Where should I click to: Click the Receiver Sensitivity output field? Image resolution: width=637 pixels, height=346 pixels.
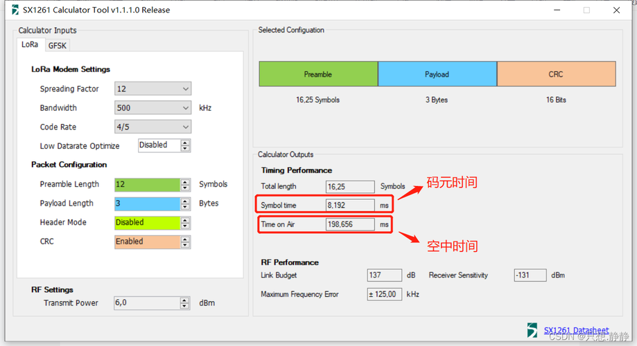click(x=530, y=275)
